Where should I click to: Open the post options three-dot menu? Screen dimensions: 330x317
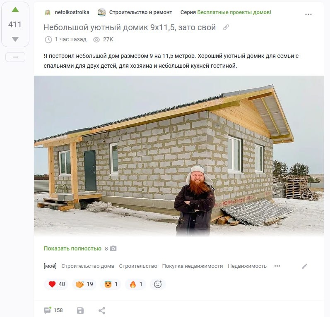[308, 14]
